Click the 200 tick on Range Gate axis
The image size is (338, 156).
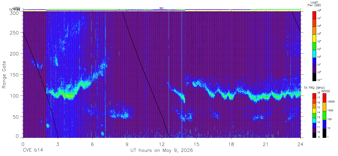[x=14, y=54]
